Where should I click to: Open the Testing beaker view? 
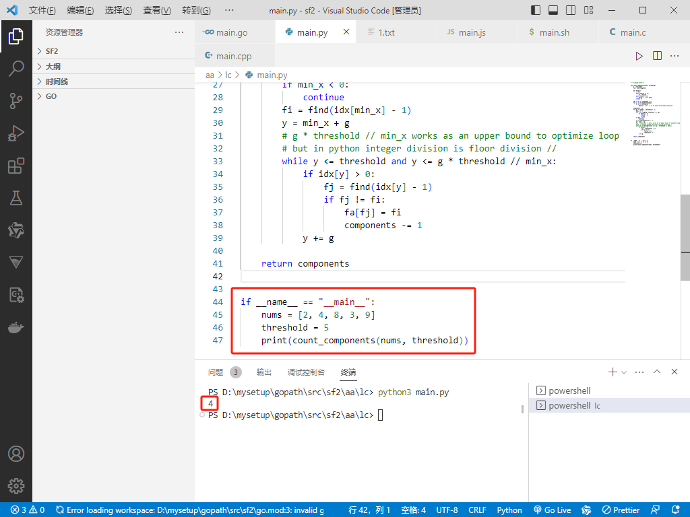coord(16,198)
